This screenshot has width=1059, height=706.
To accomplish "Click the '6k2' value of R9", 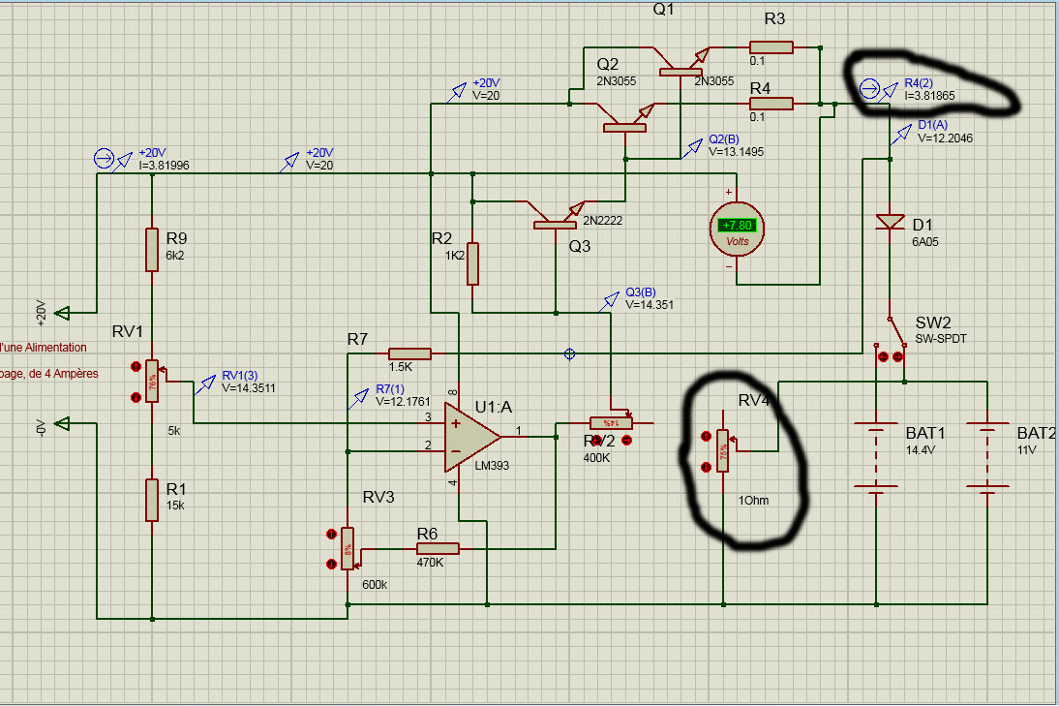I will click(x=175, y=256).
